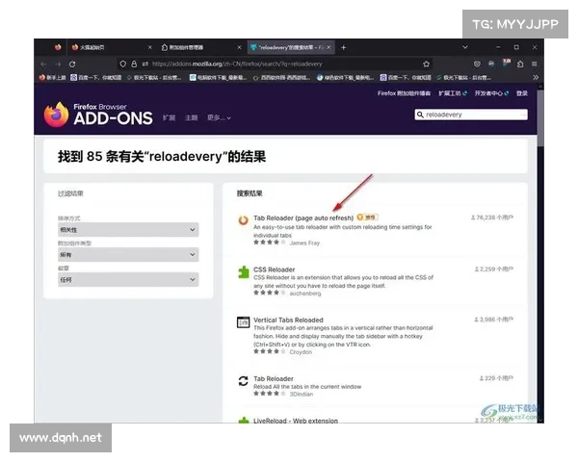Viewport: 578px width, 462px height.
Task: Open the shield tracking protection icon
Action: (x=122, y=64)
